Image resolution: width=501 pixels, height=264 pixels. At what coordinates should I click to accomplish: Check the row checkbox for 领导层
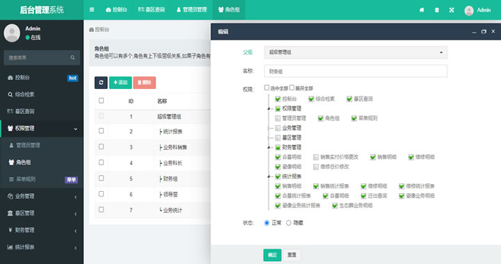coord(102,194)
